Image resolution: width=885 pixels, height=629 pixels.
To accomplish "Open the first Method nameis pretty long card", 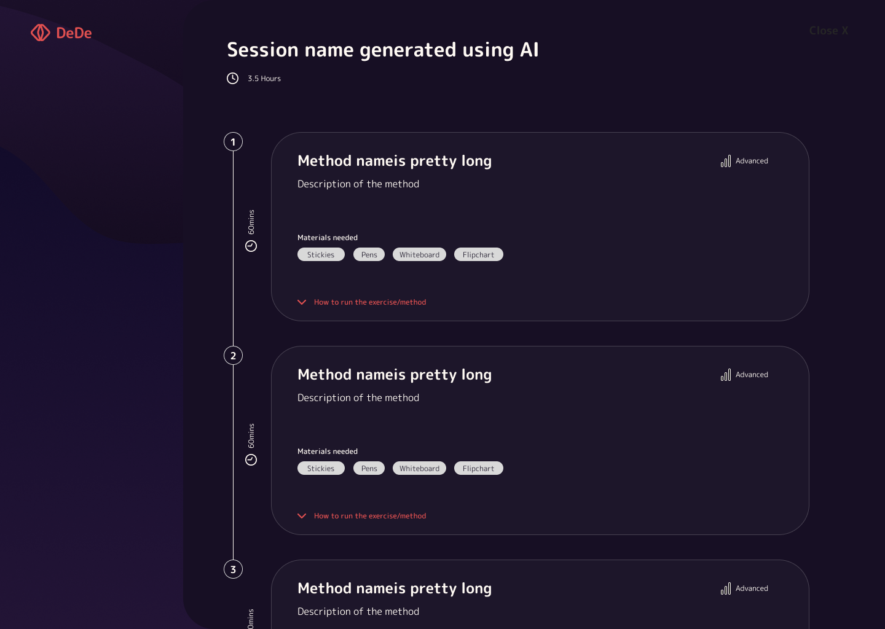I will click(395, 160).
